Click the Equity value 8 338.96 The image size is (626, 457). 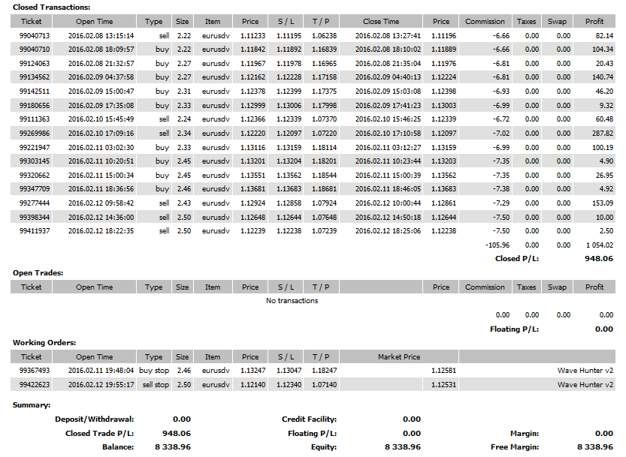click(403, 447)
